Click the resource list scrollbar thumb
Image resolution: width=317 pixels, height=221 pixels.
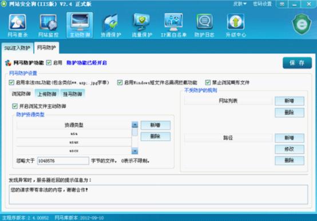[x=134, y=132]
